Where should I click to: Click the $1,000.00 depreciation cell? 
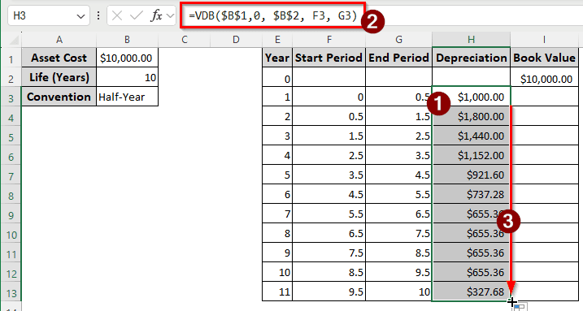pos(471,97)
